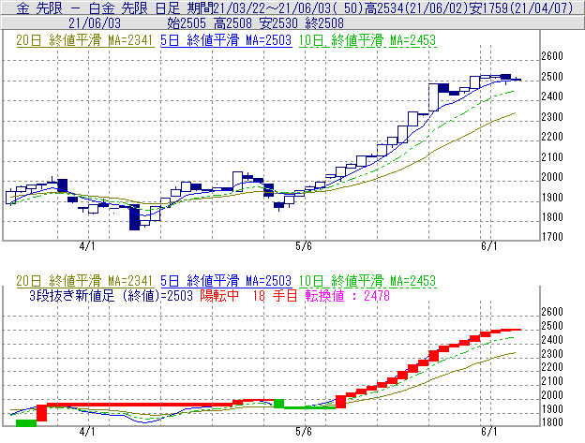
Task: Click the 5/6 date label under candlestick chart
Action: tap(304, 246)
